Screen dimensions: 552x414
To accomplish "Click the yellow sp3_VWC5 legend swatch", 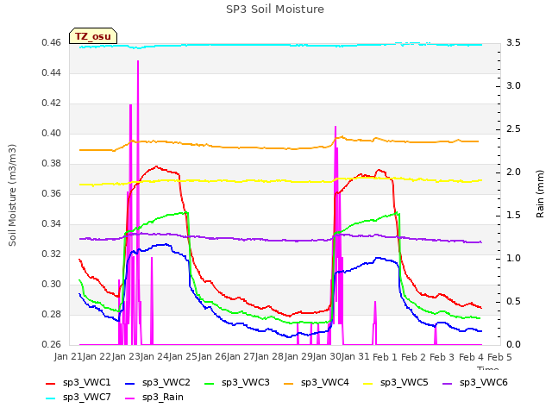I will coord(368,384).
